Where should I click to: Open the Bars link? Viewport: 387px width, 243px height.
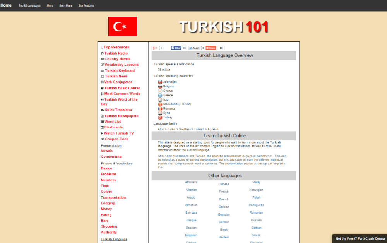(104, 221)
